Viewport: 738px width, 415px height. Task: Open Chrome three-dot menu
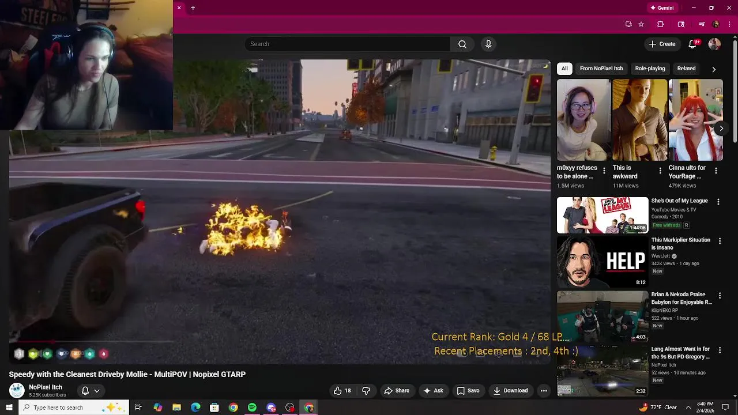(x=729, y=24)
